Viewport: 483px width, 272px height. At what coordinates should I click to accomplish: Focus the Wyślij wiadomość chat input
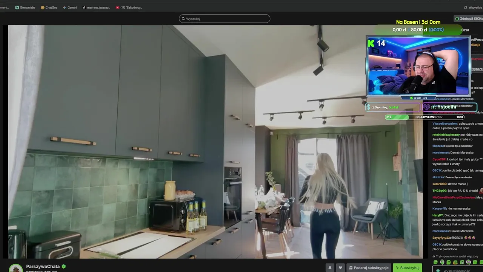(x=458, y=270)
